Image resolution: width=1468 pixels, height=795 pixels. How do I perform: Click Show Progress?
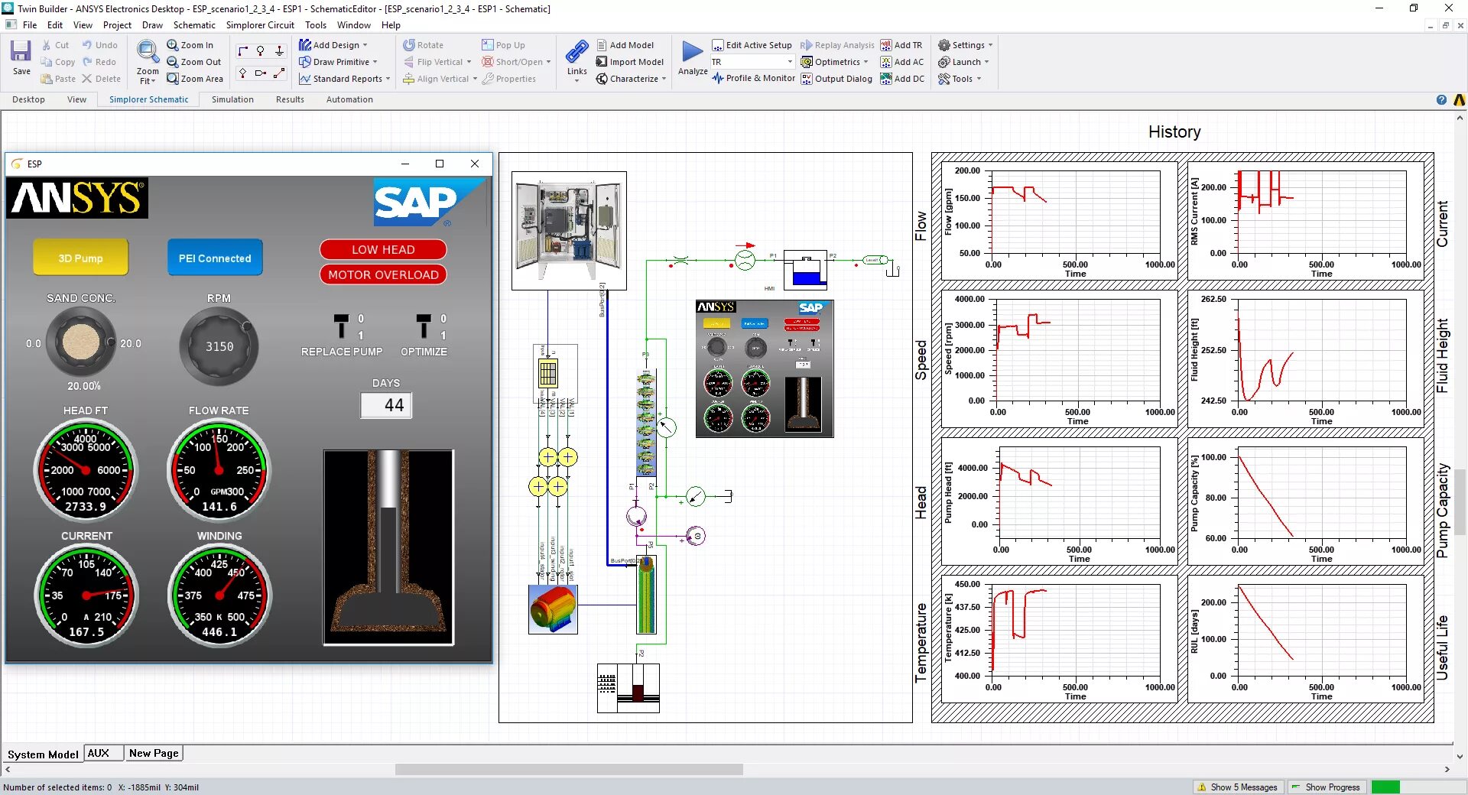(x=1326, y=787)
